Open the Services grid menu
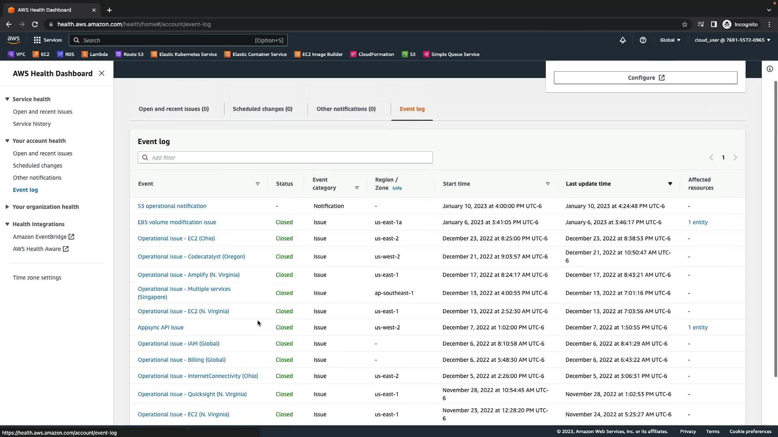Image resolution: width=778 pixels, height=437 pixels. pyautogui.click(x=48, y=40)
